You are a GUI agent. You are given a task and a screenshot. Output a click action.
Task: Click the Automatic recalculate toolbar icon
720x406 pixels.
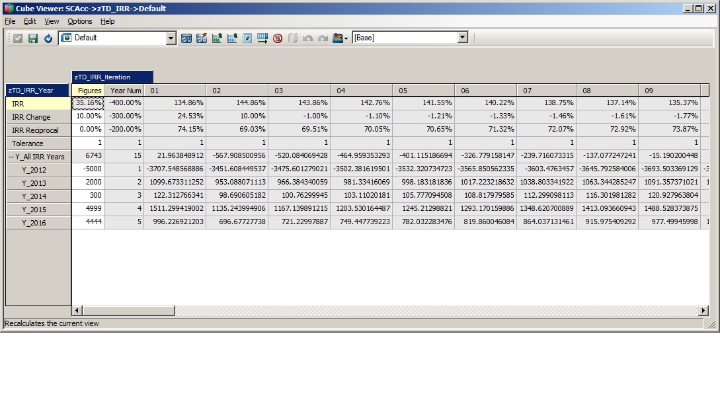click(186, 38)
